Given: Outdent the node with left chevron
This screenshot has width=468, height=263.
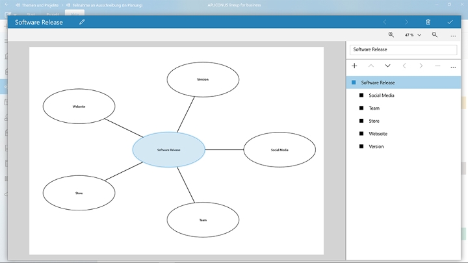Looking at the screenshot, I should [404, 66].
